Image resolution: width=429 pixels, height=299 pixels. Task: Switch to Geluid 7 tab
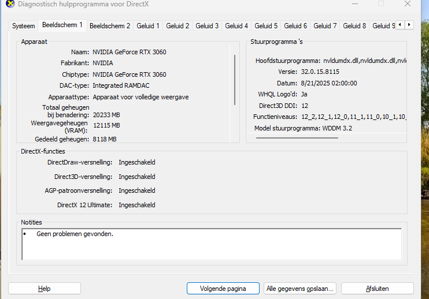(x=325, y=26)
